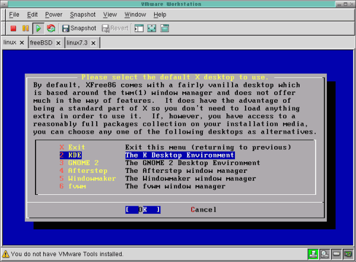Select the X Exit menu entry
This screenshot has height=262, width=356.
click(x=72, y=147)
